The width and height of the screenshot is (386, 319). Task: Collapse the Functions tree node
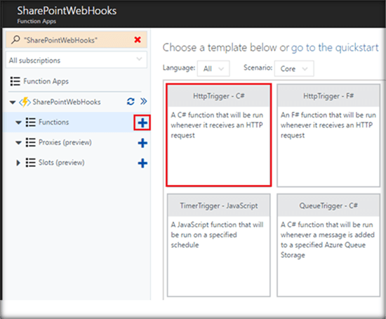(18, 122)
